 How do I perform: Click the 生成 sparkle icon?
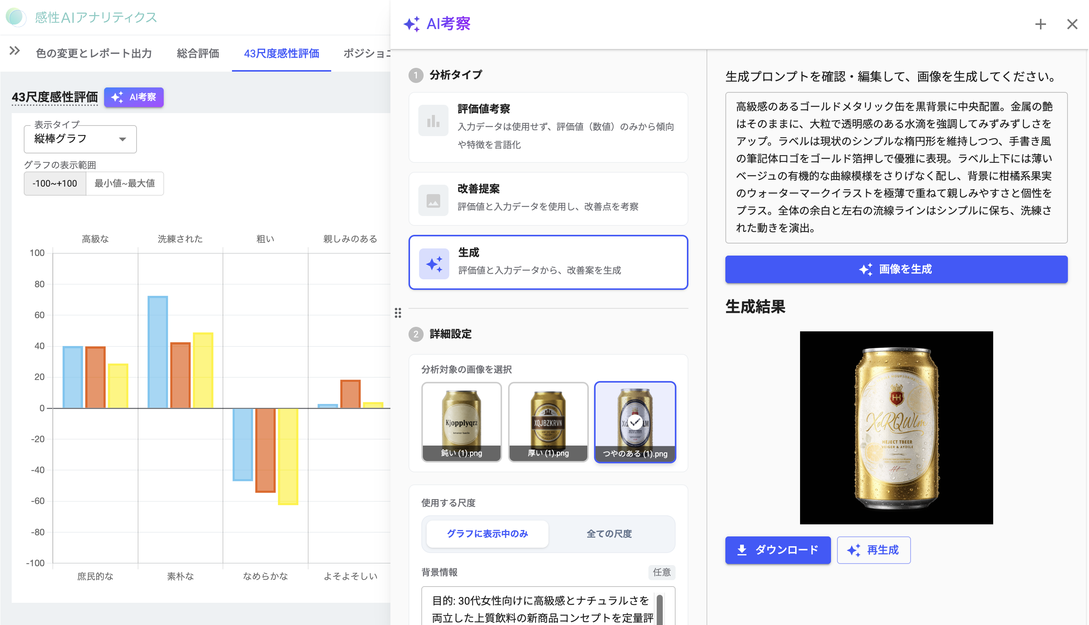click(434, 263)
